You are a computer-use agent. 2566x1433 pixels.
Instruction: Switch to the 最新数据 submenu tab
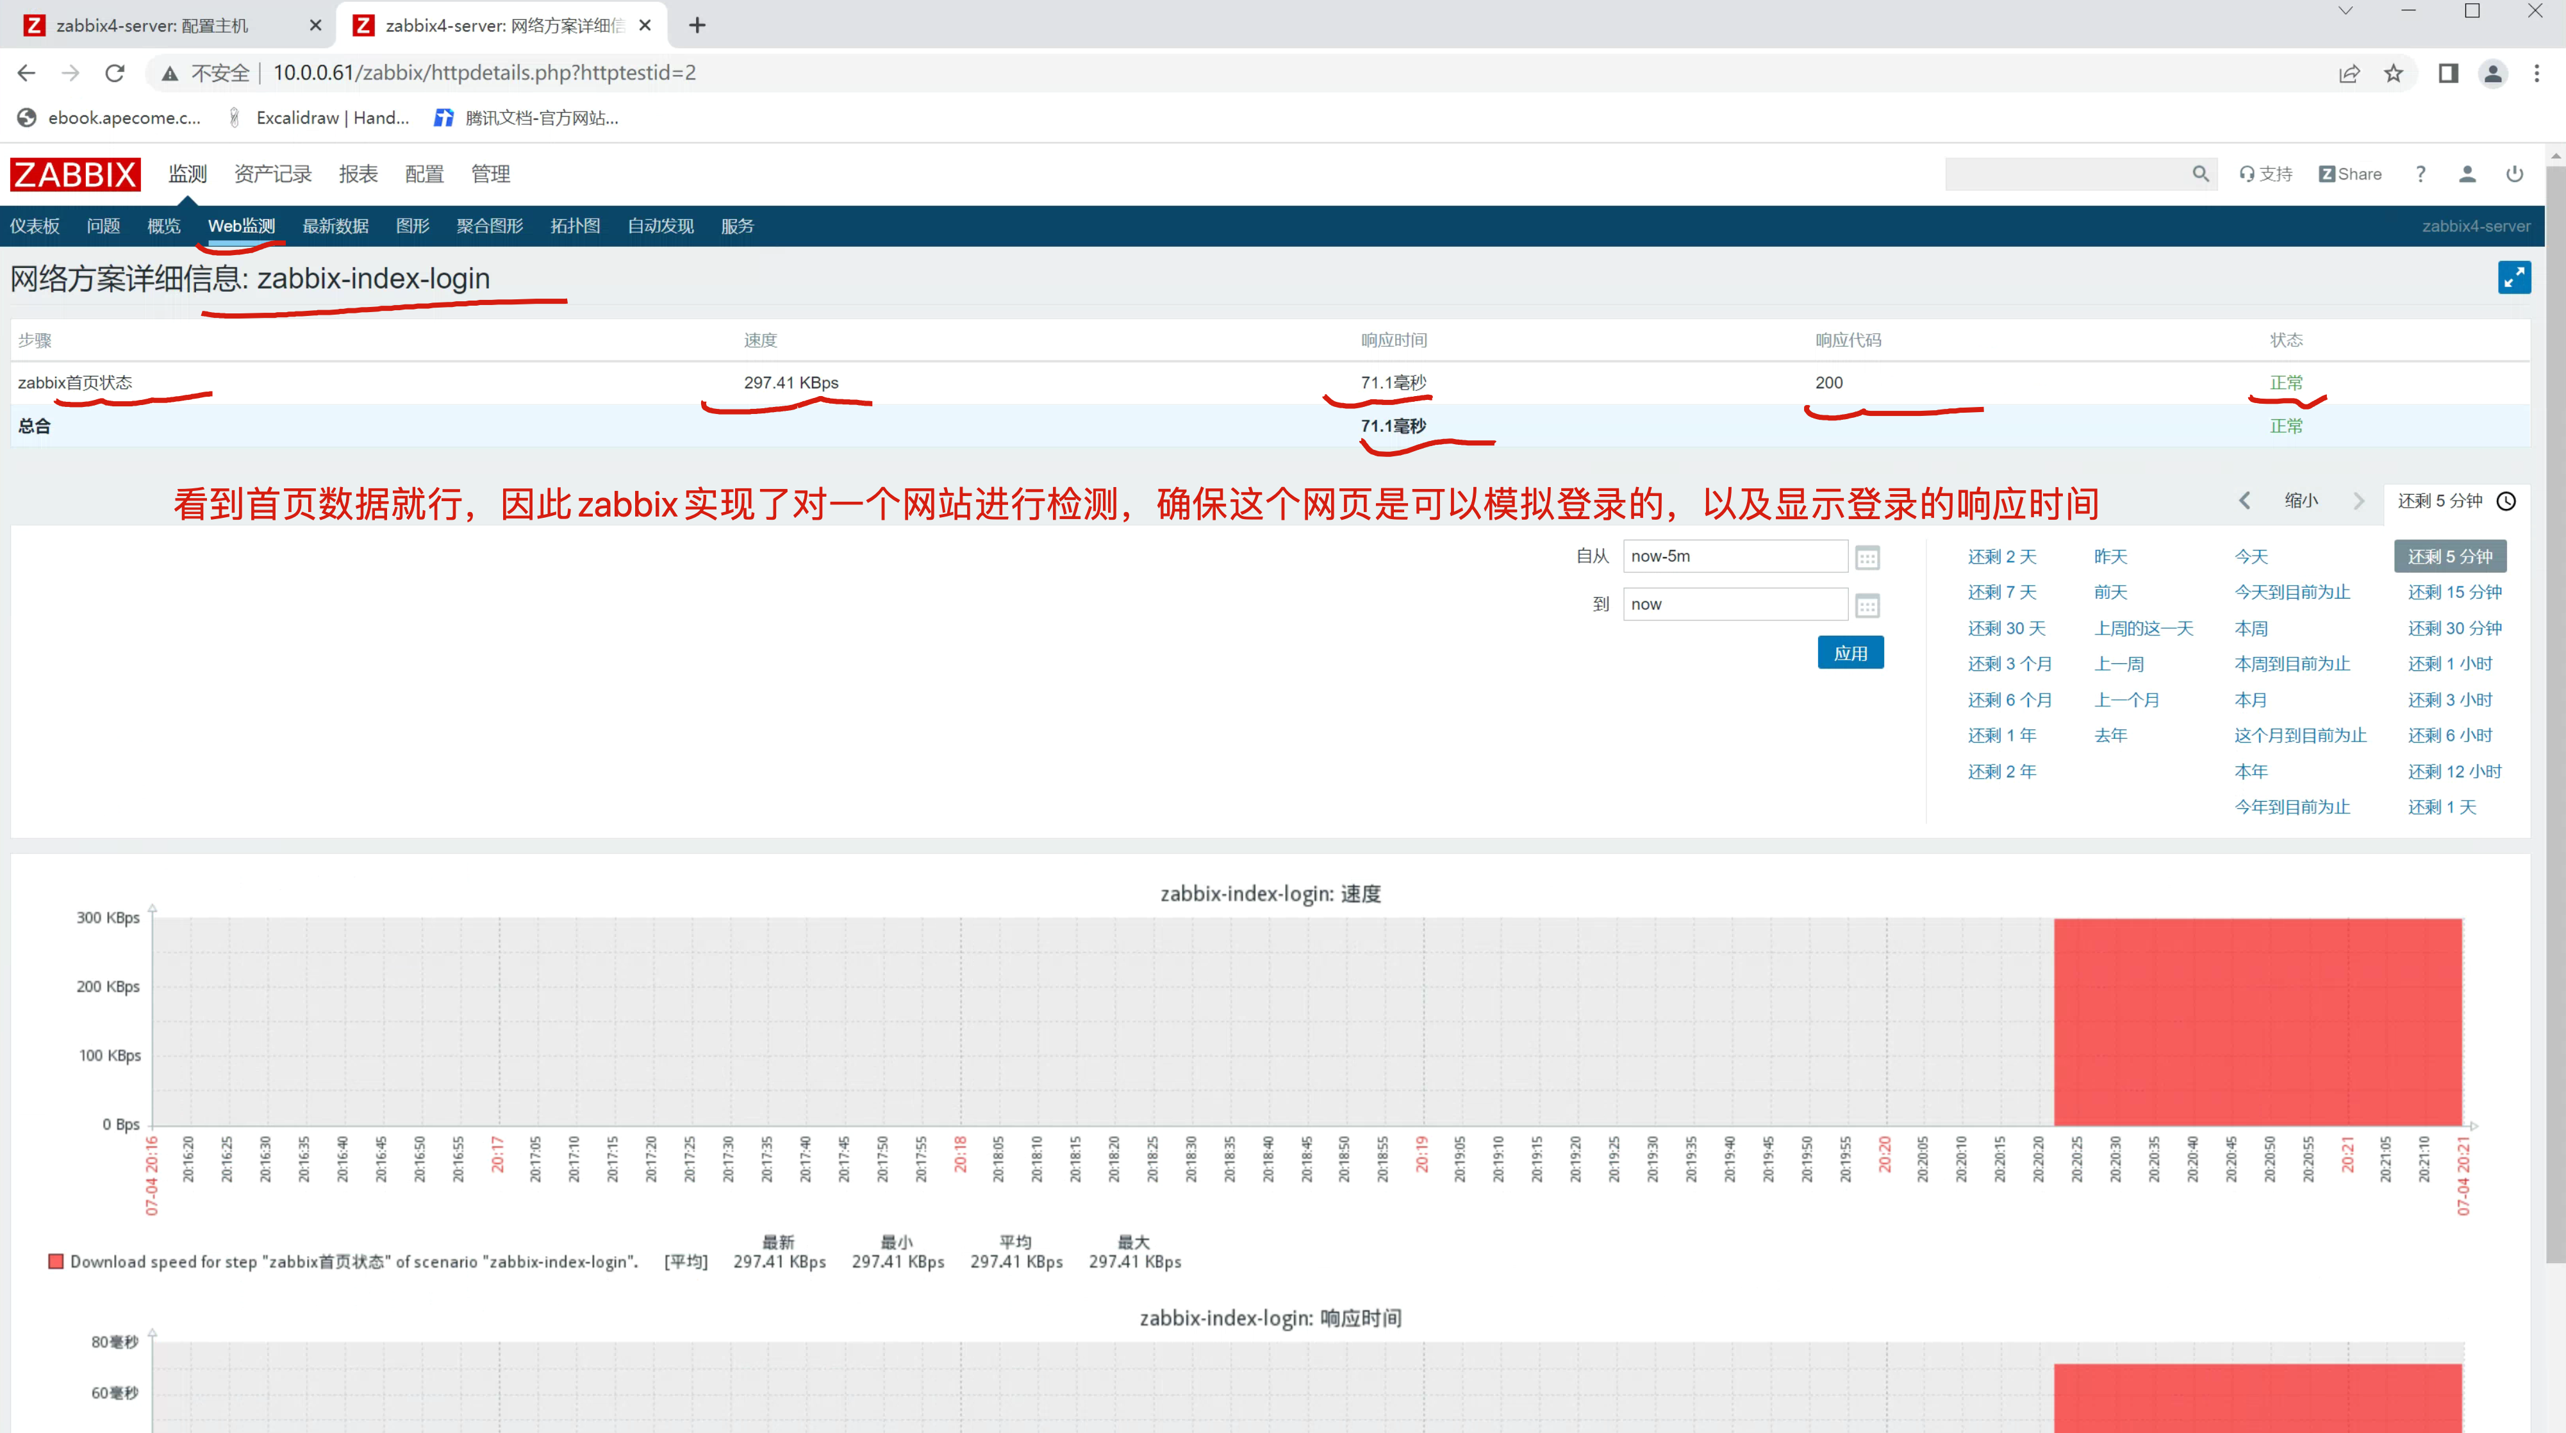[x=336, y=226]
